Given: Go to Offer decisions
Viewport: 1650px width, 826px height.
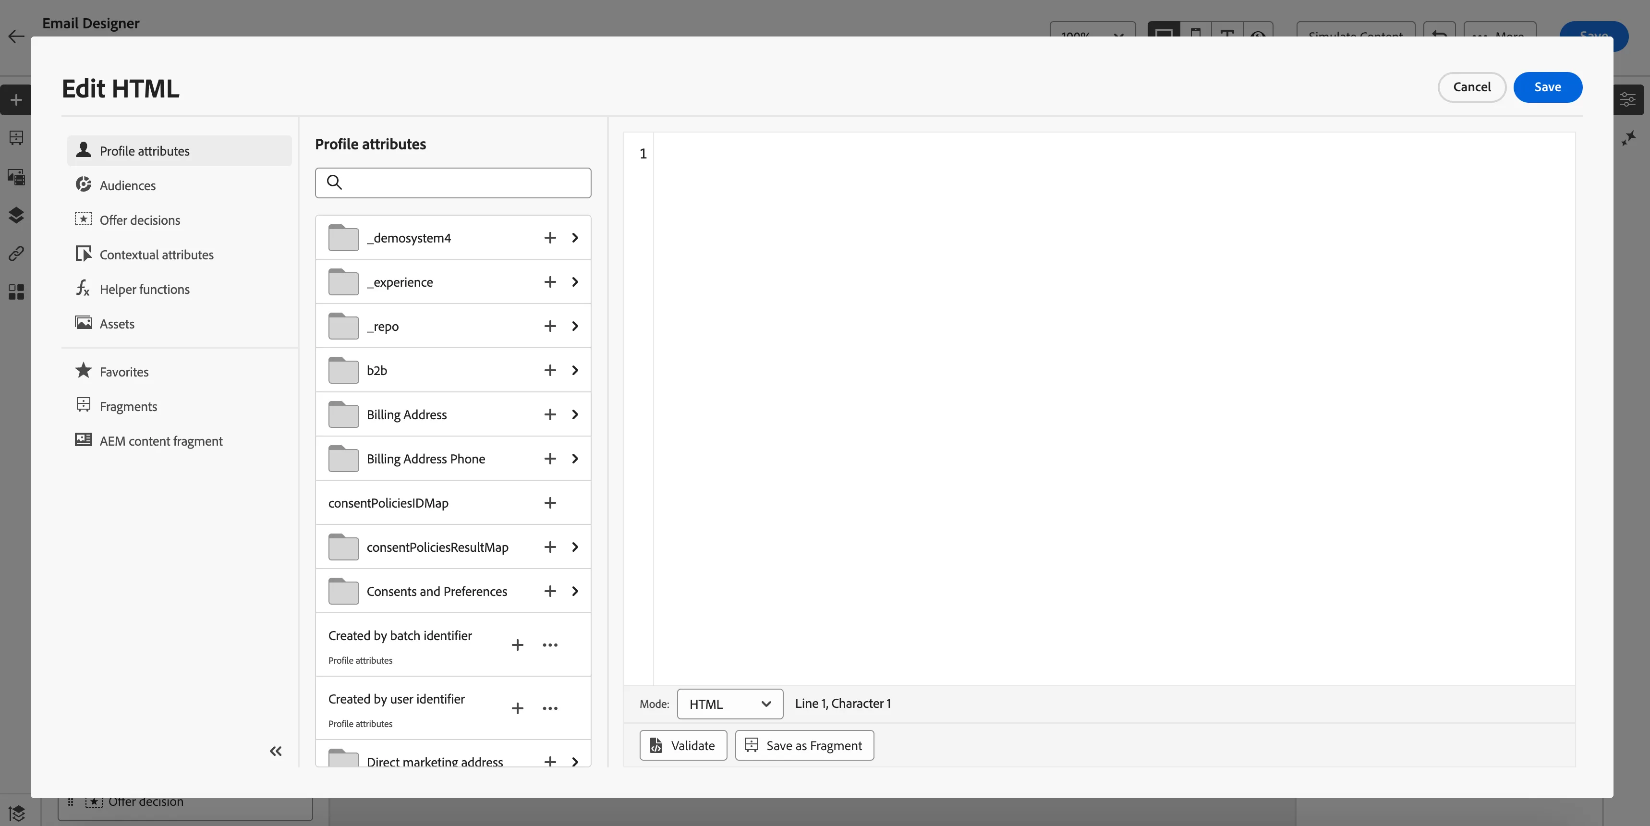Looking at the screenshot, I should [x=179, y=220].
